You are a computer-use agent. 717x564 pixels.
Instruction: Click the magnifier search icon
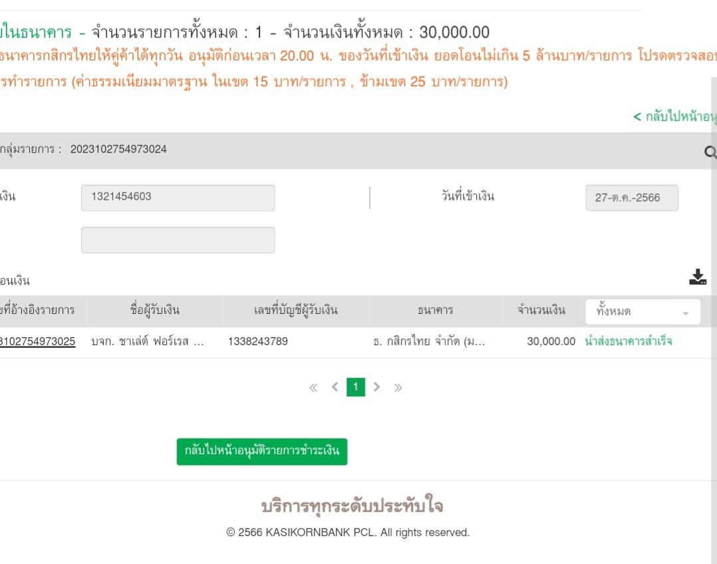710,153
